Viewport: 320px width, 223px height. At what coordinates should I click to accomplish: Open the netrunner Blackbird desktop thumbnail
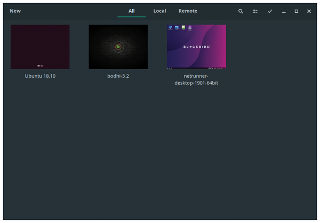196,47
